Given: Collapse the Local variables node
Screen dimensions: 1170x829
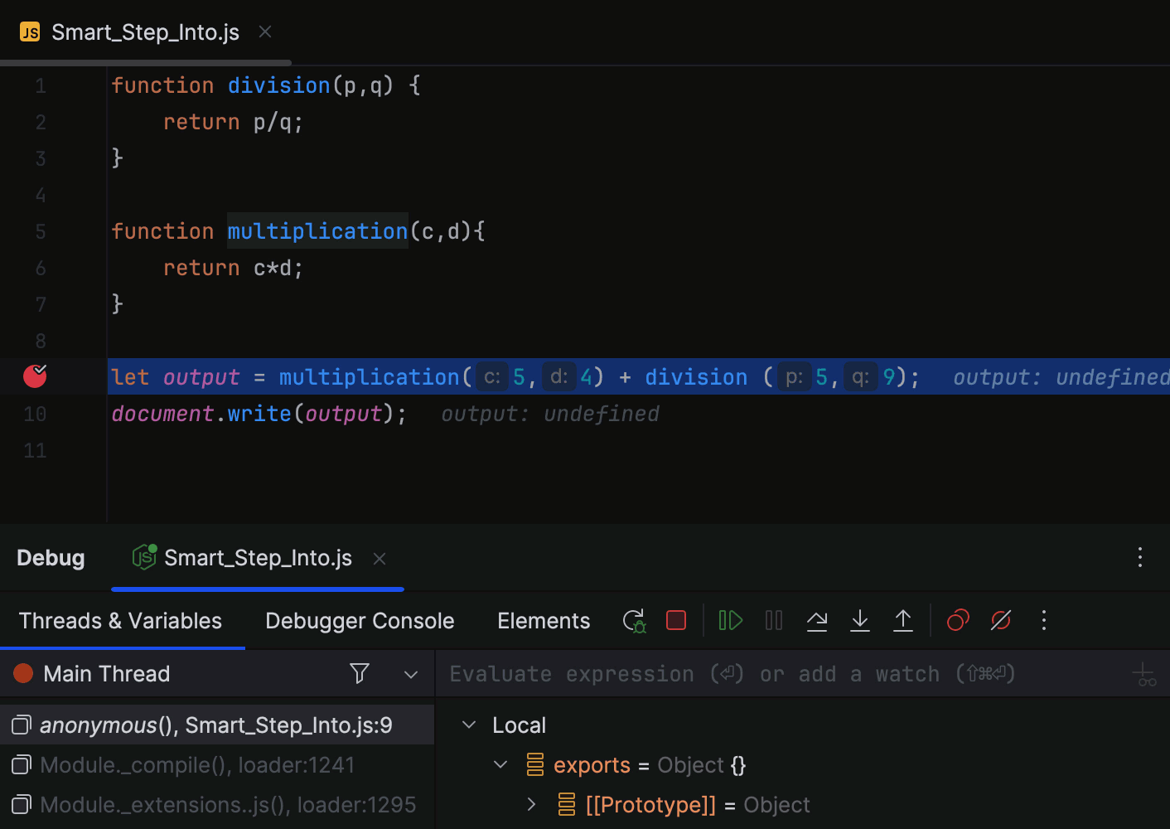Looking at the screenshot, I should [468, 724].
